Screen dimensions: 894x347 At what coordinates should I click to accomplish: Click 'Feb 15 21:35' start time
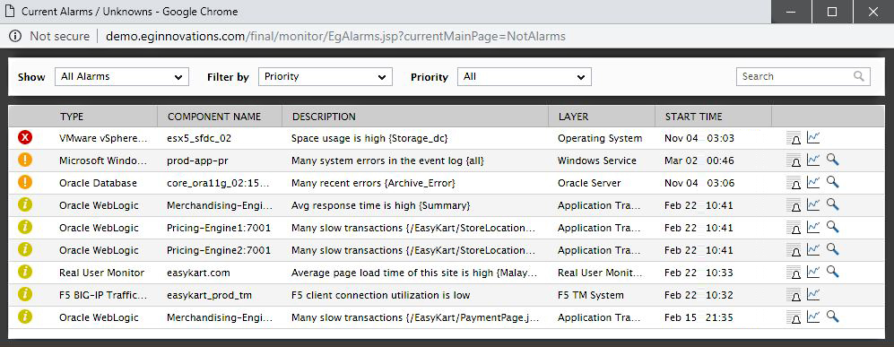(x=699, y=317)
